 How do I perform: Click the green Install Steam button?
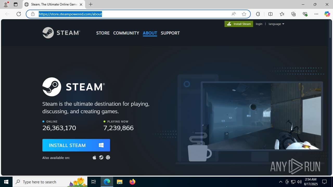point(239,24)
